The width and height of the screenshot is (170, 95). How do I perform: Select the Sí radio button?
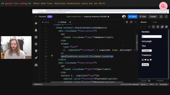click(x=145, y=60)
